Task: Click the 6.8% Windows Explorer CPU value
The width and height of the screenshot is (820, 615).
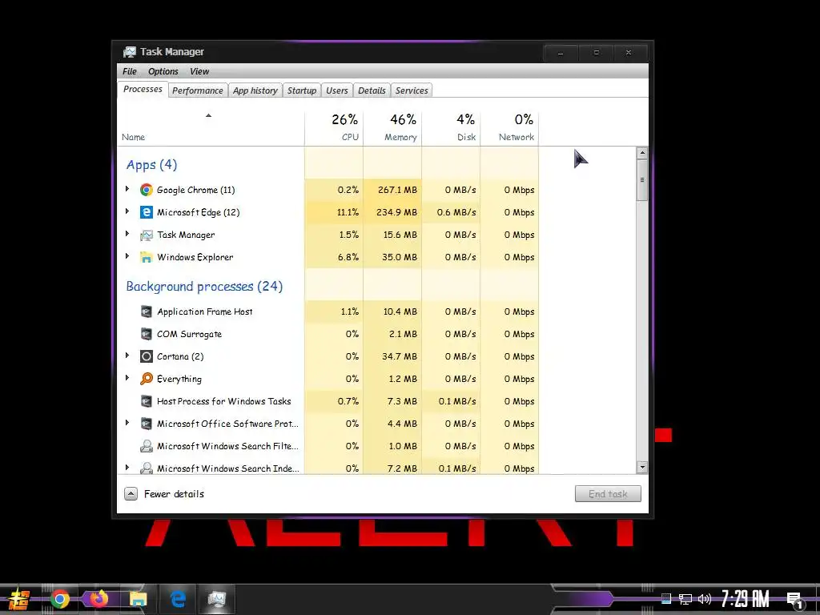Action: 348,257
